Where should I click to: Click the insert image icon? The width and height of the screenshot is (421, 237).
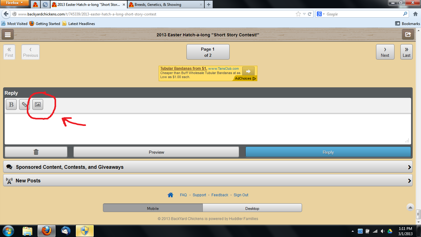[x=38, y=105]
